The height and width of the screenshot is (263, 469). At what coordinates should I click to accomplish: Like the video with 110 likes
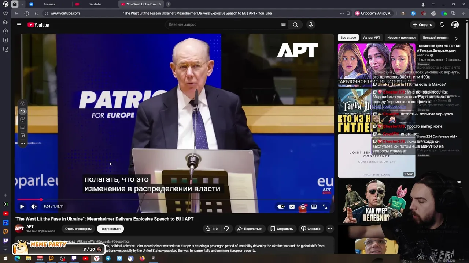(x=211, y=229)
